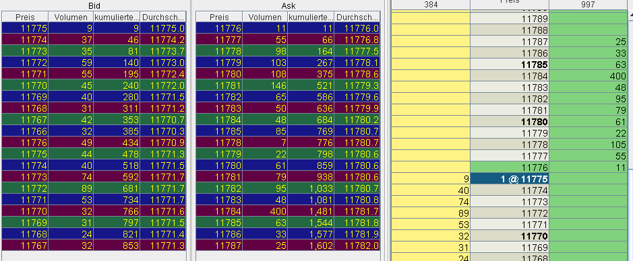Select Bid cumulated volume cell 240

117,85
